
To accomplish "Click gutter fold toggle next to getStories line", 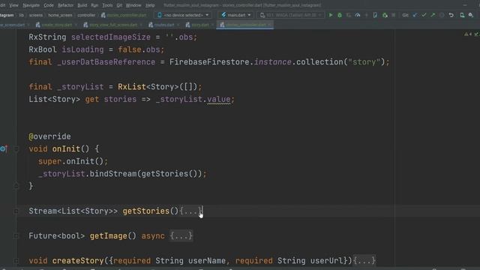I will click(16, 211).
